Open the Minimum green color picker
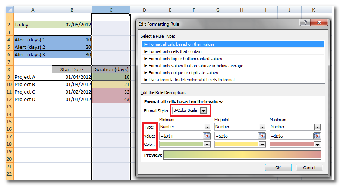The width and height of the screenshot is (340, 186). [207, 145]
